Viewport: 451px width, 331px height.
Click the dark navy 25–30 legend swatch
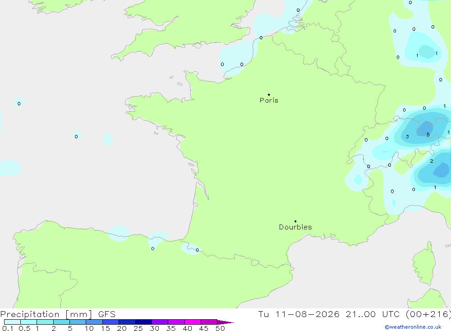tap(143, 322)
